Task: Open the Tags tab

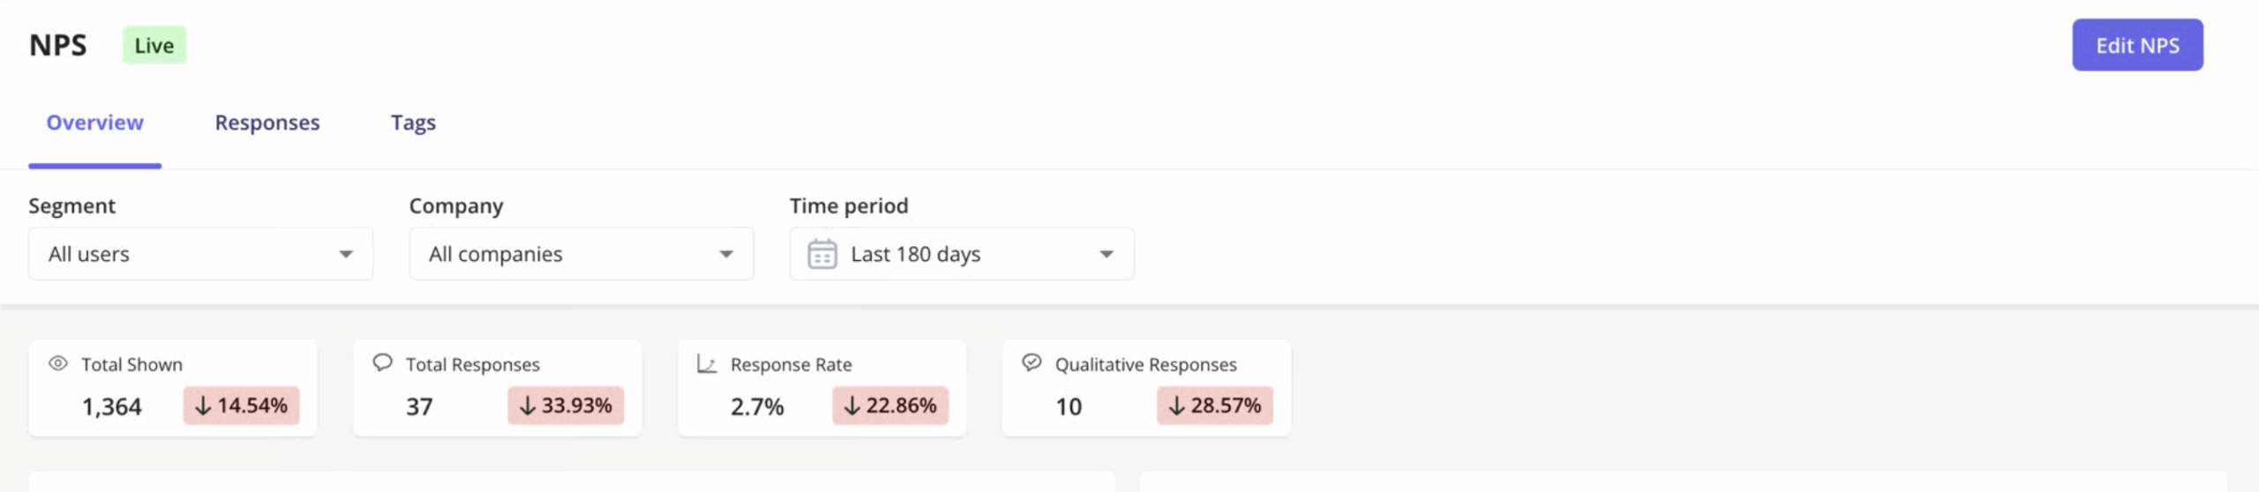Action: pyautogui.click(x=414, y=123)
